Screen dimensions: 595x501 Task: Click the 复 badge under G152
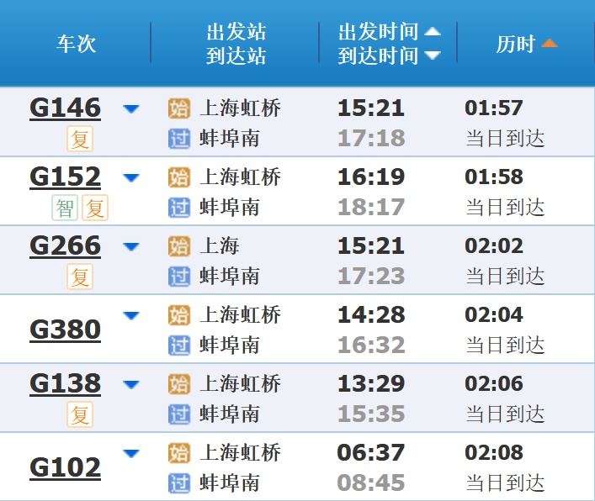pos(95,207)
